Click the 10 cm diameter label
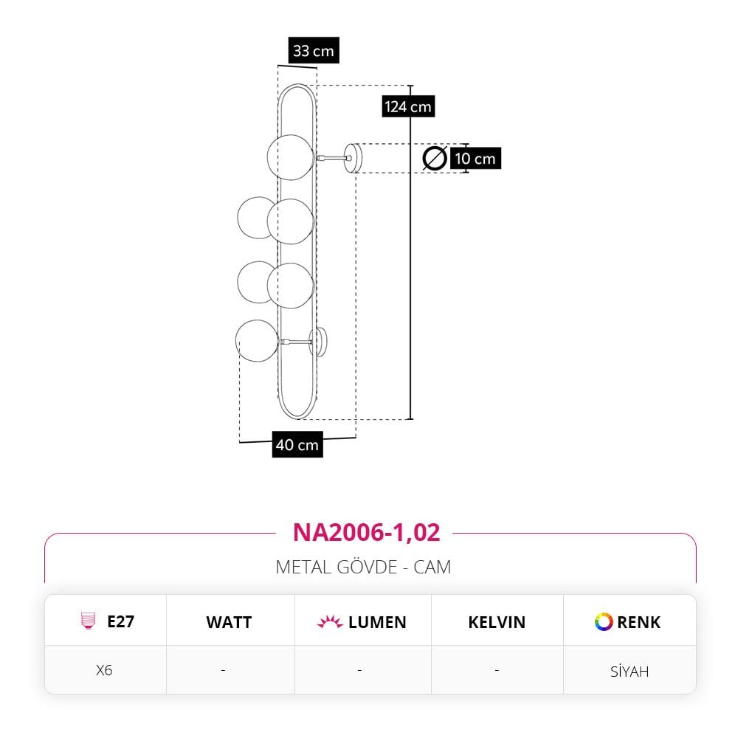This screenshot has width=738, height=738. (475, 158)
